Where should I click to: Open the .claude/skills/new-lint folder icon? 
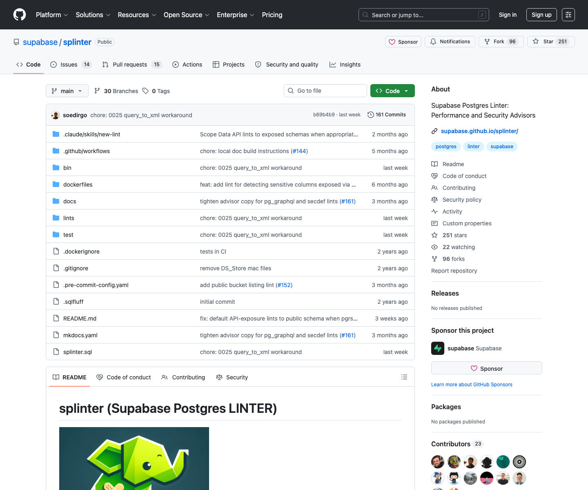[x=56, y=134]
